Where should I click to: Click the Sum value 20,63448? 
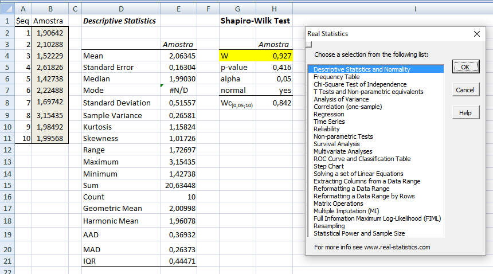pyautogui.click(x=179, y=186)
